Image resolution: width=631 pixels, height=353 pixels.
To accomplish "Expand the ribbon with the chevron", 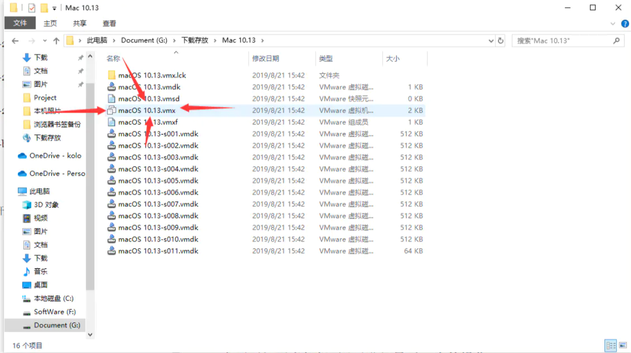I will (613, 24).
